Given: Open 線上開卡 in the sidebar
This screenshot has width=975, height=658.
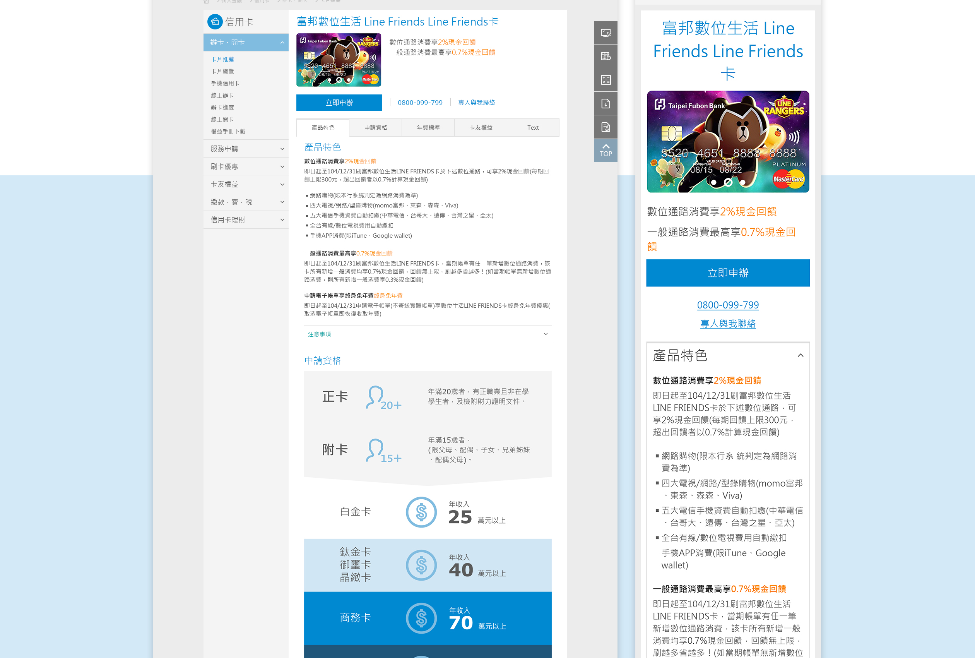Looking at the screenshot, I should click(223, 120).
